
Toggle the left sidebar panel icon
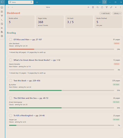click(2, 2)
